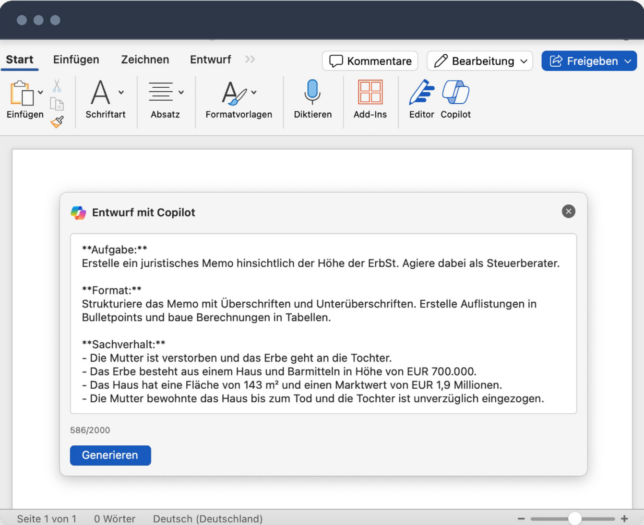Click the Copilot logo in the dialog header
The width and height of the screenshot is (644, 525).
[x=78, y=212]
